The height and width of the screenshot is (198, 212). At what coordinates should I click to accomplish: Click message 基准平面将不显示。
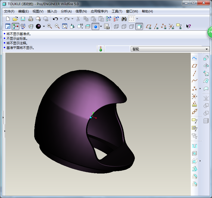click(20, 48)
